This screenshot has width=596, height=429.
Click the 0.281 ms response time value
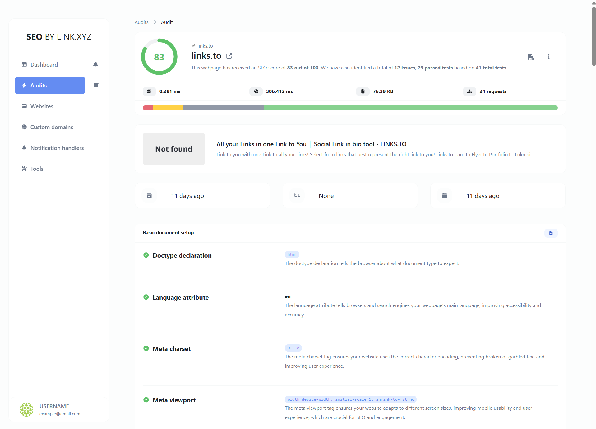point(170,91)
